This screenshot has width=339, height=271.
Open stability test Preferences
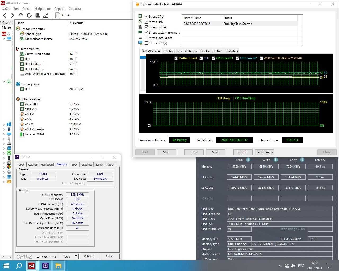(x=264, y=152)
